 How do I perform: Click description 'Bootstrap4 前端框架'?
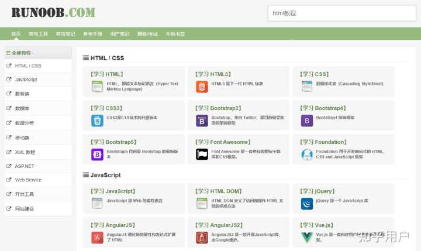click(335, 118)
